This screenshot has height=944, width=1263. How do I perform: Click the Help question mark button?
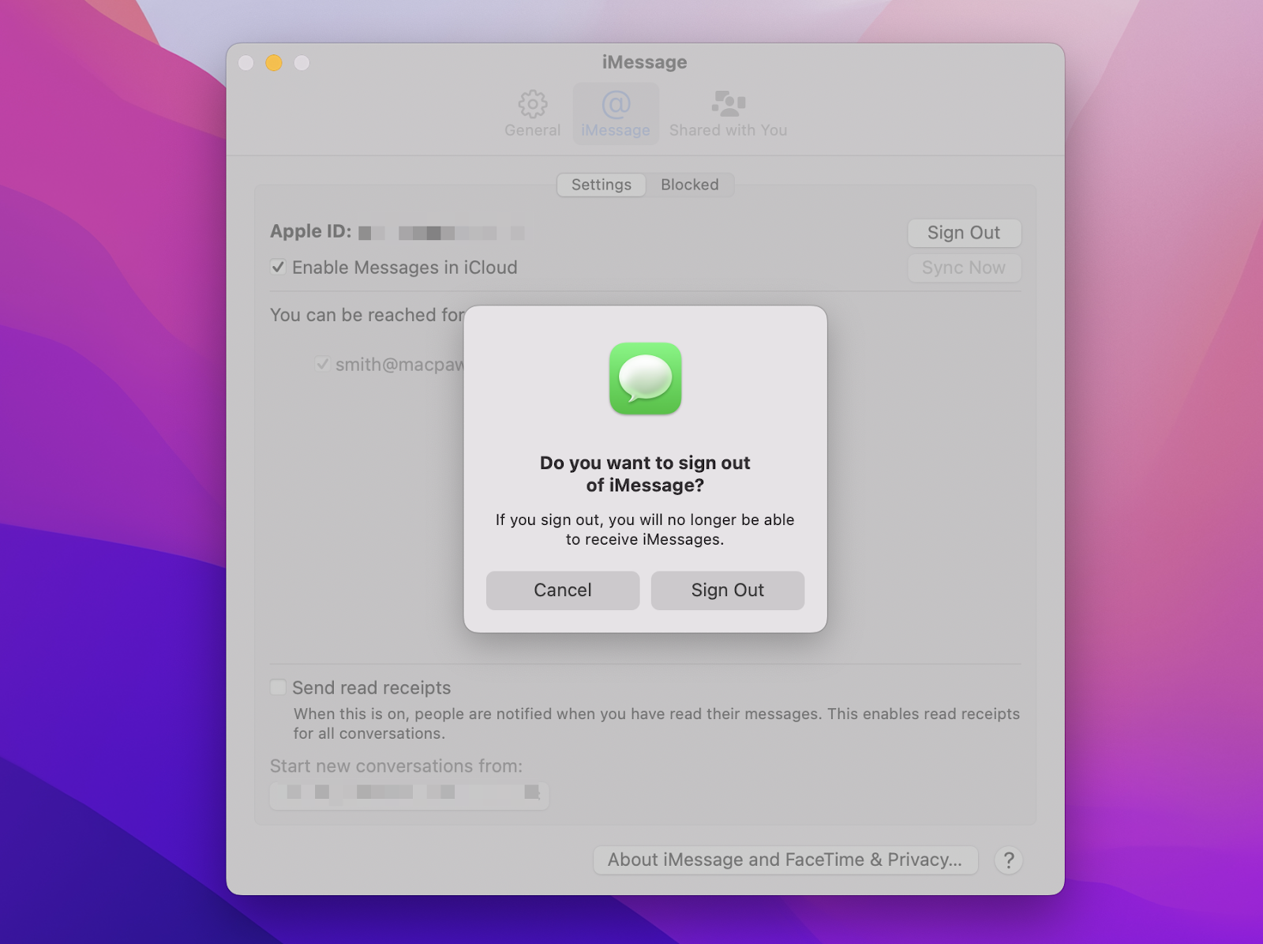tap(1008, 860)
